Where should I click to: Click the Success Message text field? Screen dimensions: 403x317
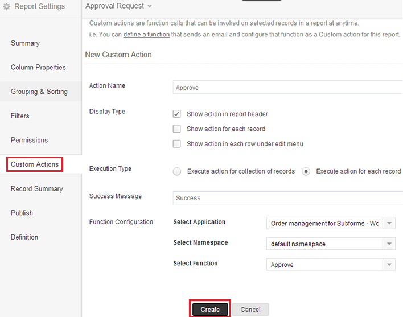287,198
